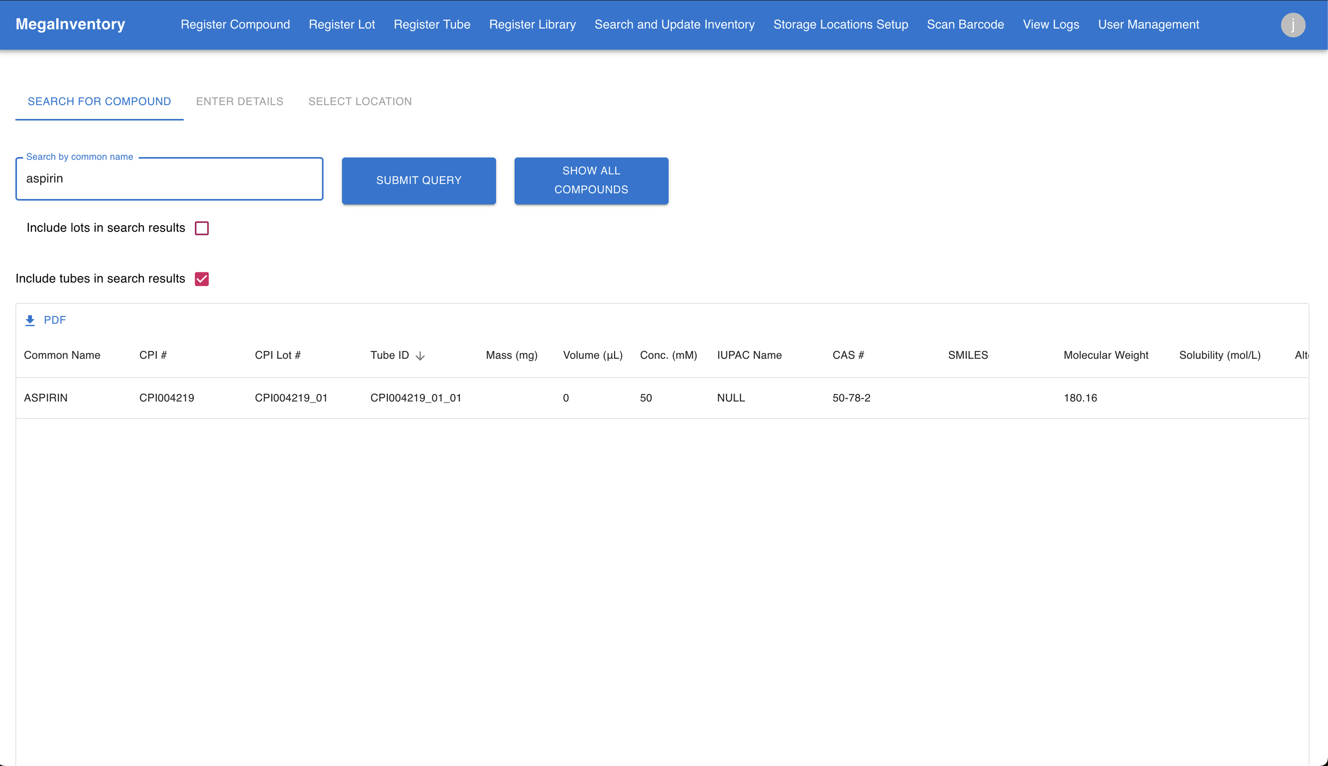The image size is (1328, 766).
Task: Download results via PDF link
Action: (55, 320)
